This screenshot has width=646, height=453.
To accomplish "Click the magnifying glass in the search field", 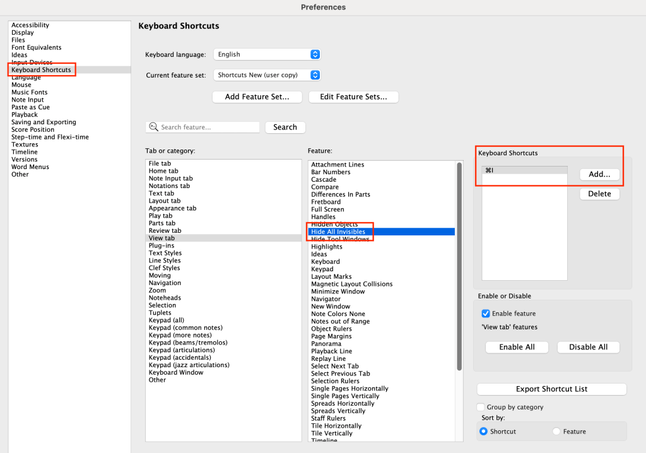I will click(x=153, y=127).
